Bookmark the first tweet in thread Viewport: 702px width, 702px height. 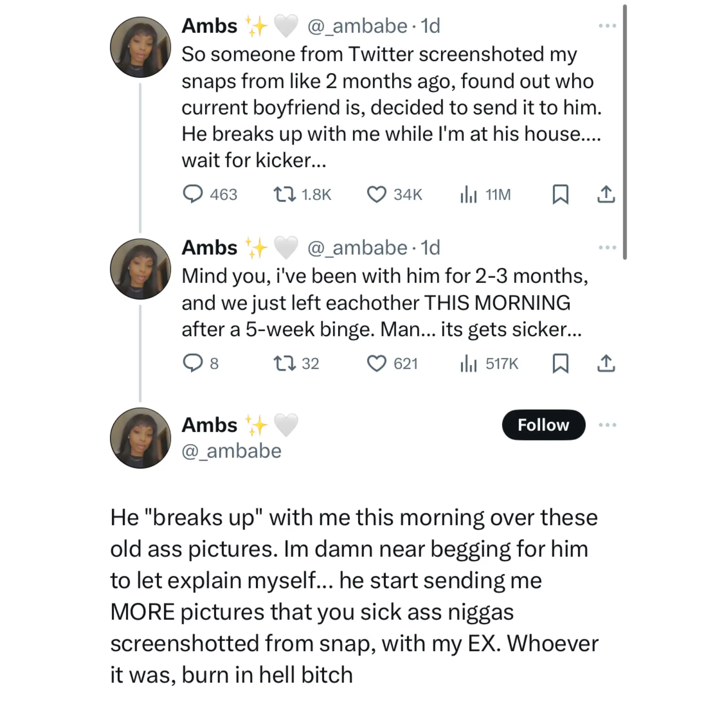tap(560, 194)
